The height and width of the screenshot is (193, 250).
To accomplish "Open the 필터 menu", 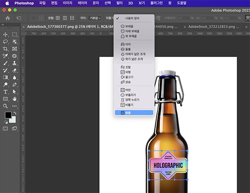I will pyautogui.click(x=120, y=3).
